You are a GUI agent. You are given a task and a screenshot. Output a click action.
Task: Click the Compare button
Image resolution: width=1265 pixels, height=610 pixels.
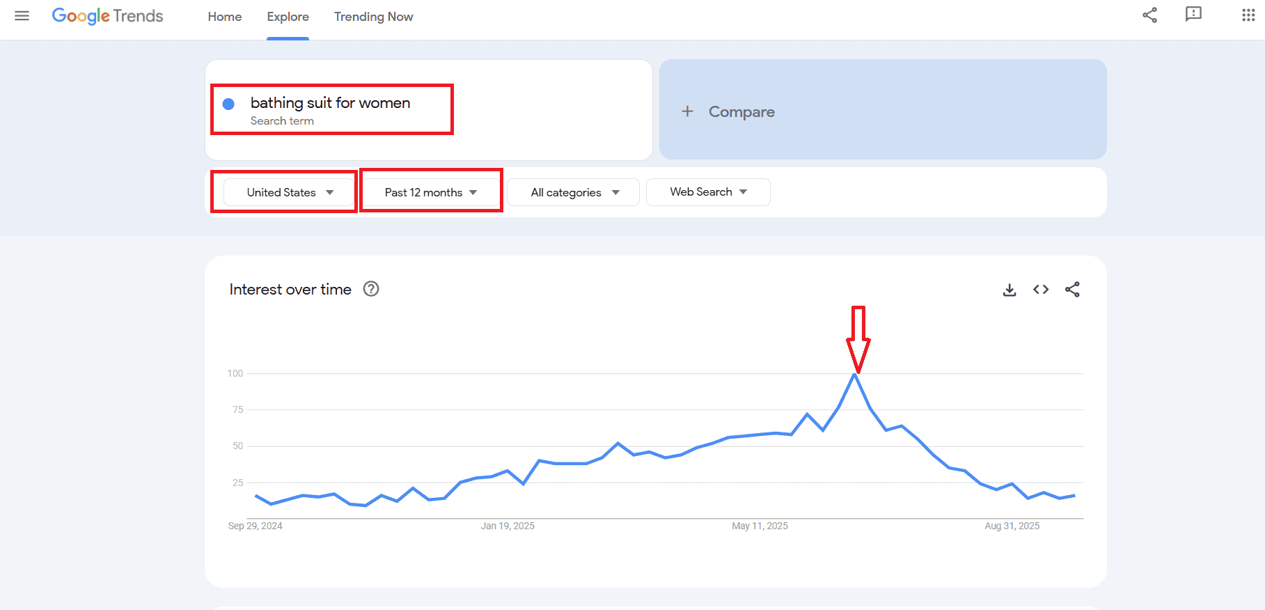coord(728,111)
